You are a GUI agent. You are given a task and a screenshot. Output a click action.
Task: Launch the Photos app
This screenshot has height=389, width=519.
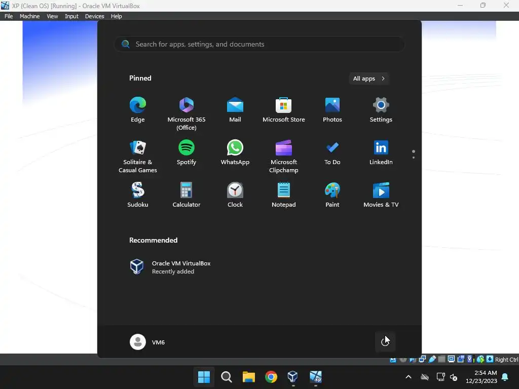(332, 110)
